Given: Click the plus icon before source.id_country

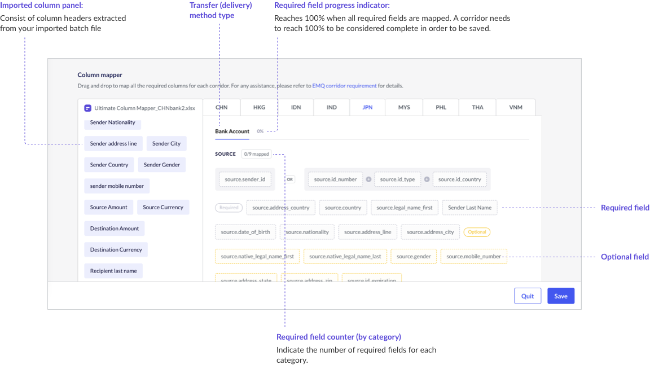Looking at the screenshot, I should [x=428, y=179].
